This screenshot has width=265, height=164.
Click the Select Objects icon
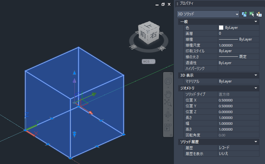click(x=252, y=14)
